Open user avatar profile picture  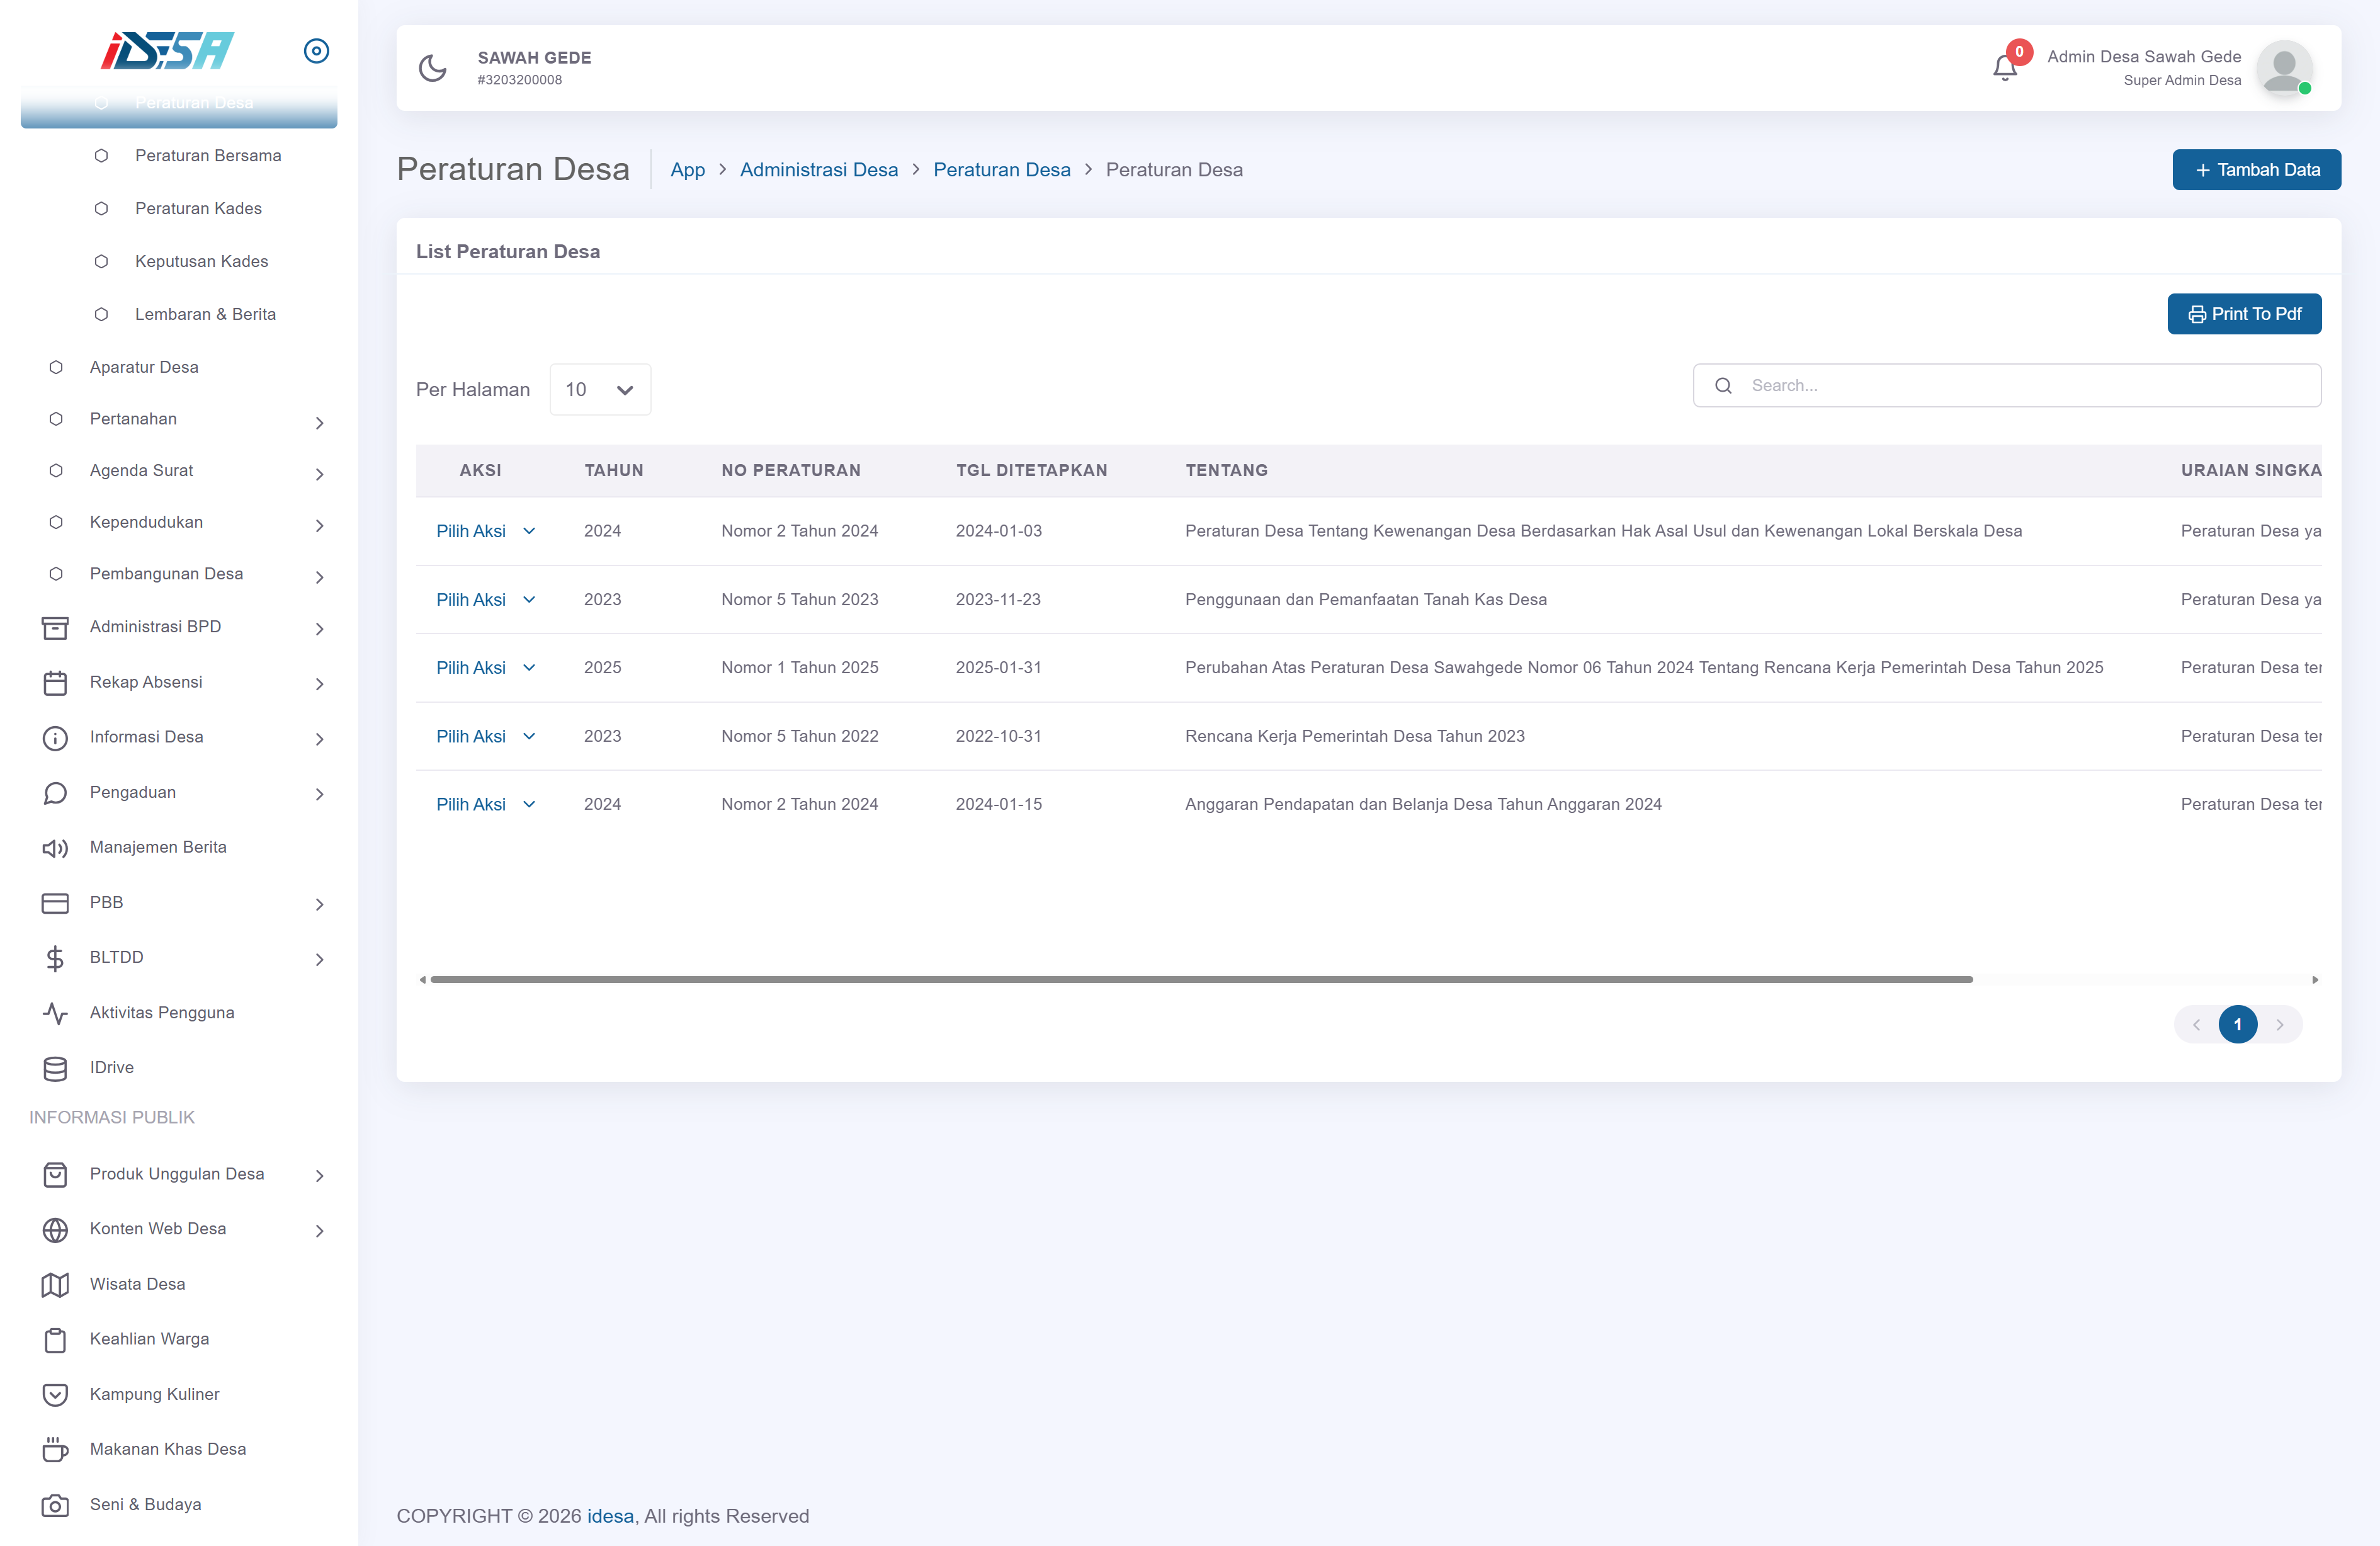point(2283,68)
